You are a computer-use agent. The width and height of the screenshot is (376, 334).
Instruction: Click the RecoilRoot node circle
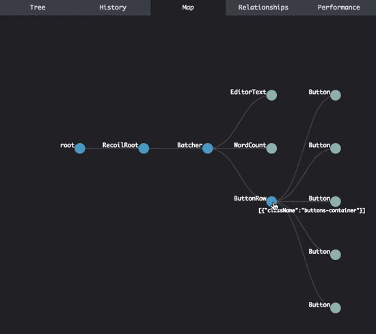pyautogui.click(x=144, y=149)
